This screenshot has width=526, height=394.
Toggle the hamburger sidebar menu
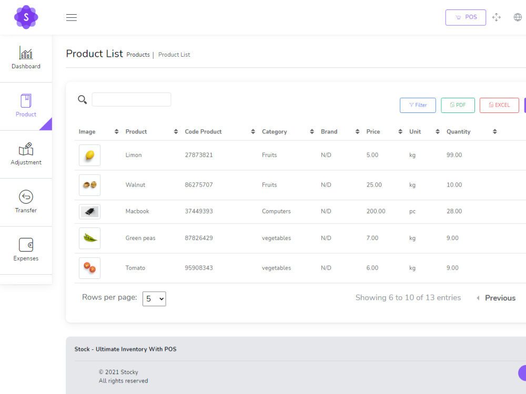pos(72,17)
